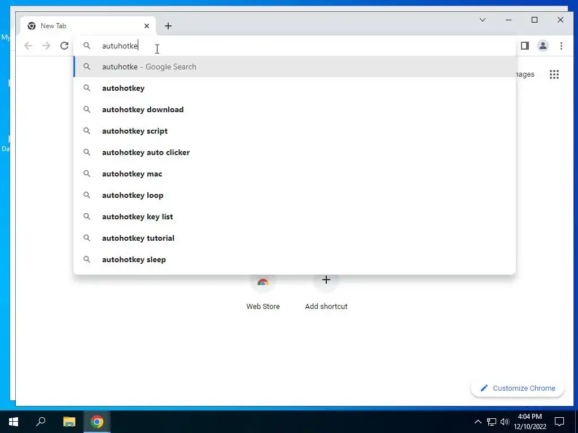Open taskbar search magnifier
Viewport: 578px width, 433px height.
[41, 422]
